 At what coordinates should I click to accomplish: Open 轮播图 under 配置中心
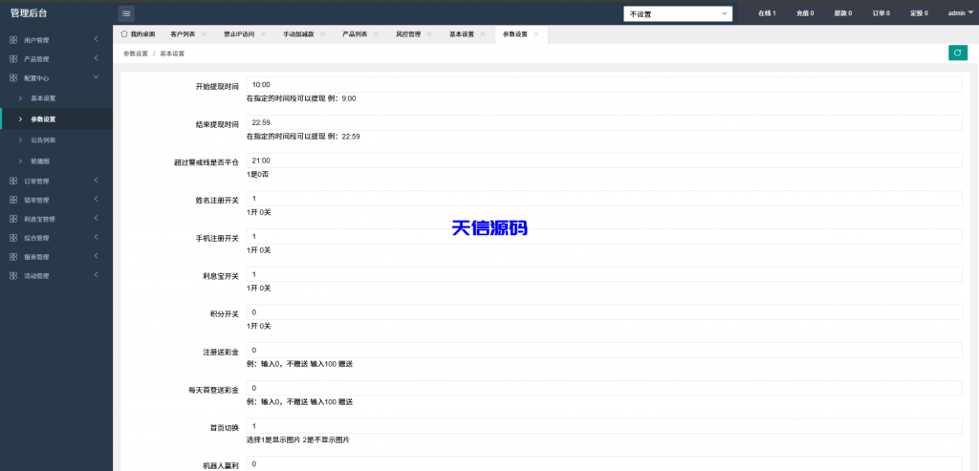40,161
